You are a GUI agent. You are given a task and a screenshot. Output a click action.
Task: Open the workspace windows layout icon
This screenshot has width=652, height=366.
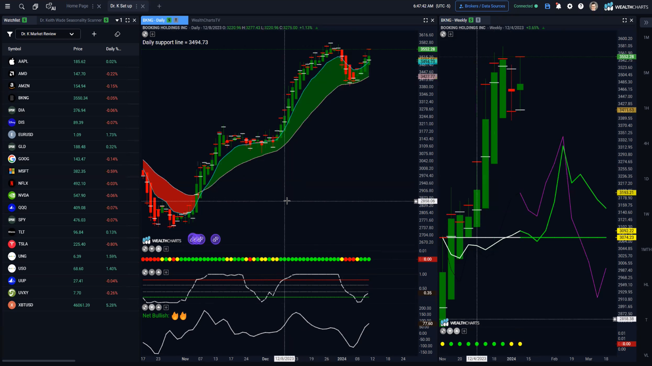coord(35,6)
